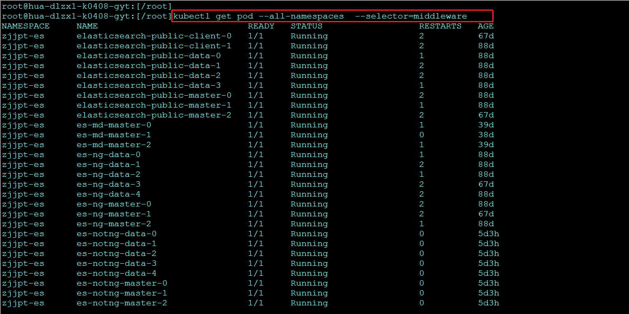Click pod name es-md-master-2
Viewport: 629px width, 314px height.
coord(114,145)
